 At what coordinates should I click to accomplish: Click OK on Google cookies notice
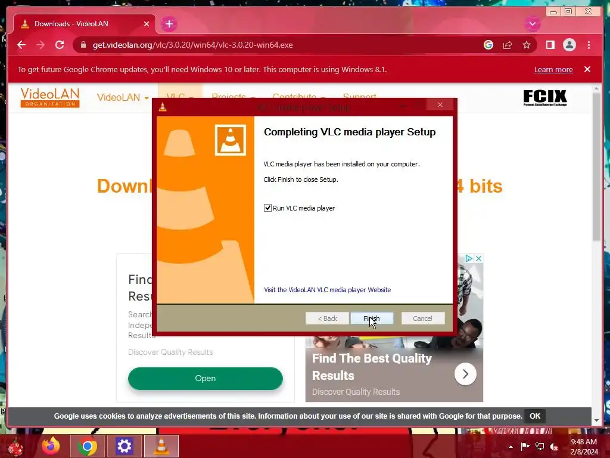(535, 416)
